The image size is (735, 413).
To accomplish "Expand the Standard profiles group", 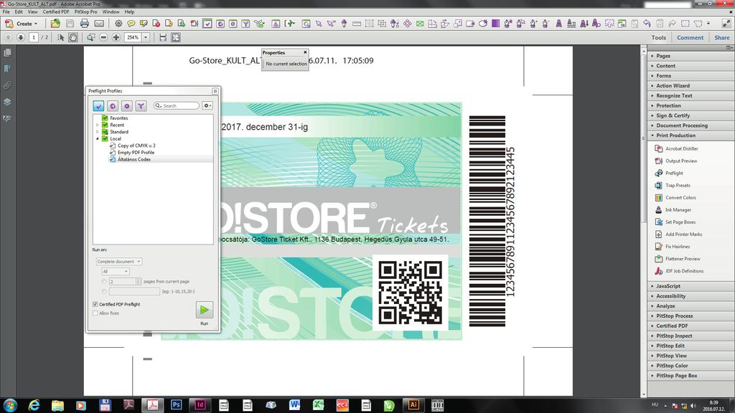I will point(98,132).
